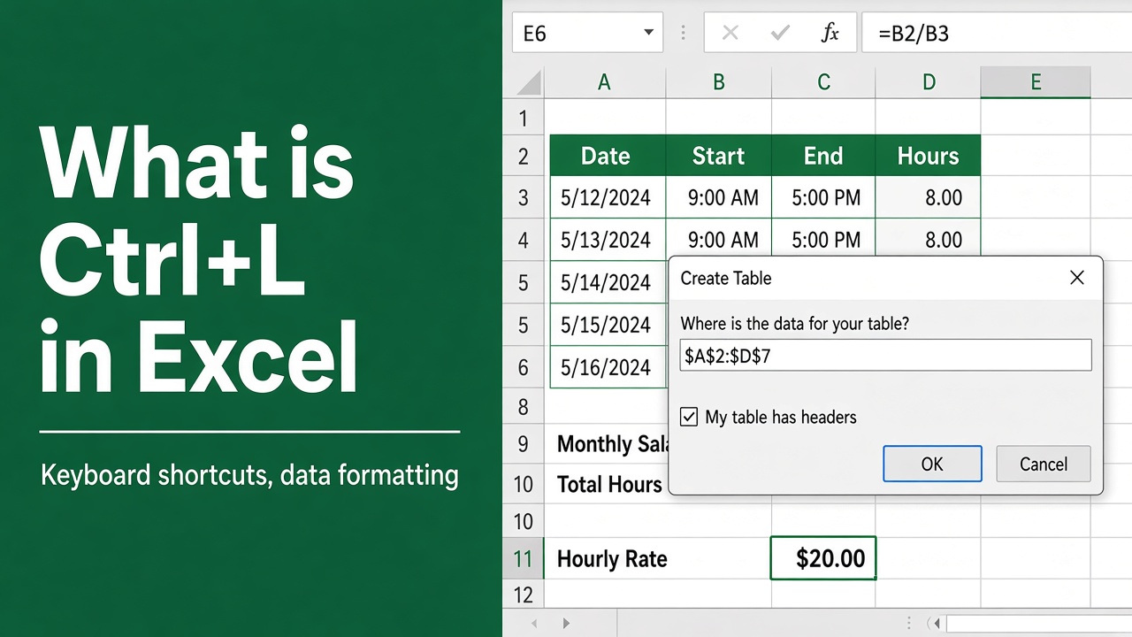The image size is (1132, 637).
Task: Click the previous sheet navigation arrow
Action: point(533,624)
